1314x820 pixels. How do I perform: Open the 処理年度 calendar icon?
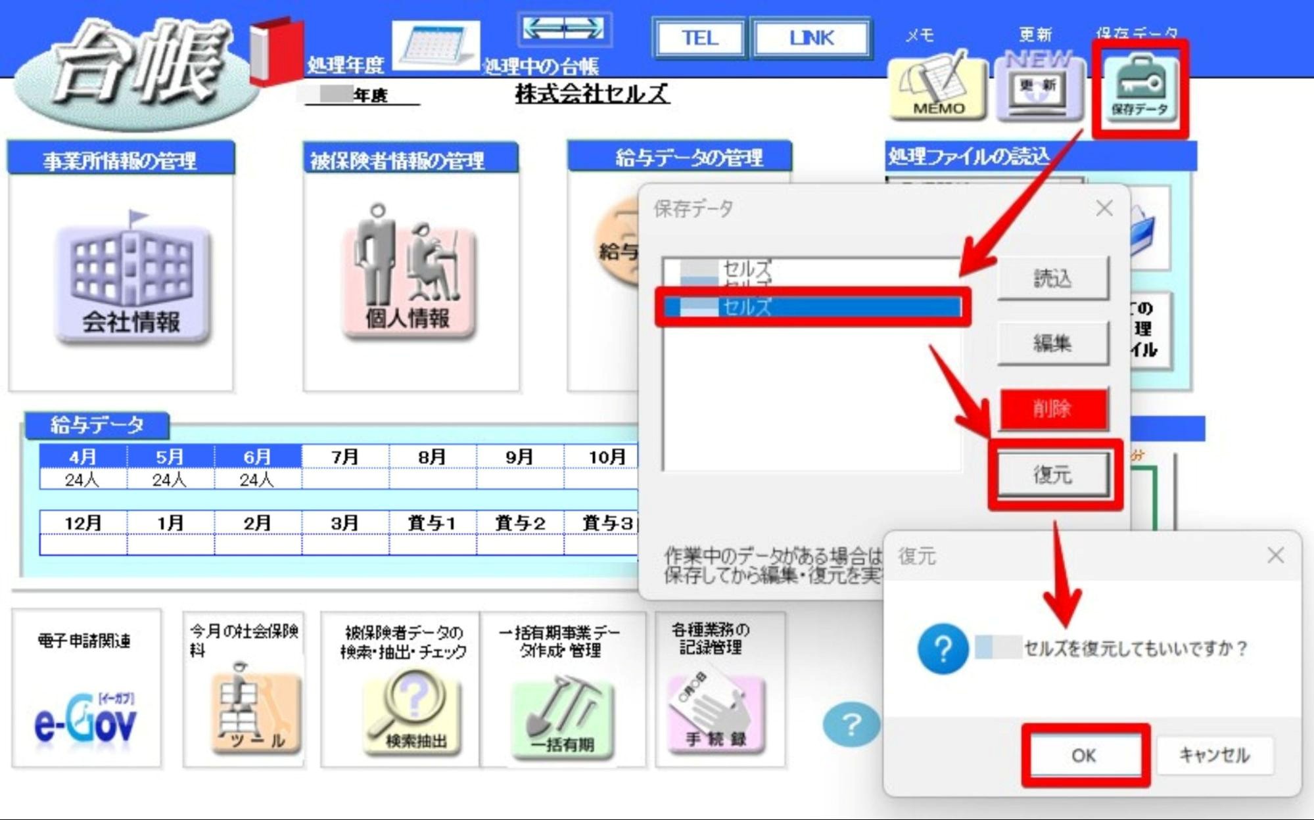[x=435, y=46]
